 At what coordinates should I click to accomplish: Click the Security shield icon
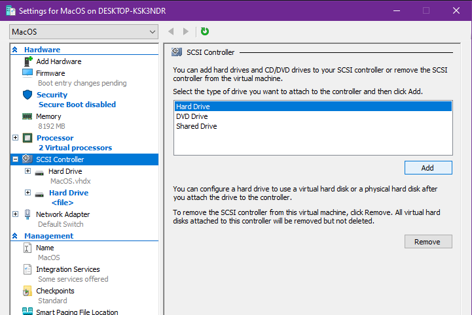pyautogui.click(x=27, y=95)
